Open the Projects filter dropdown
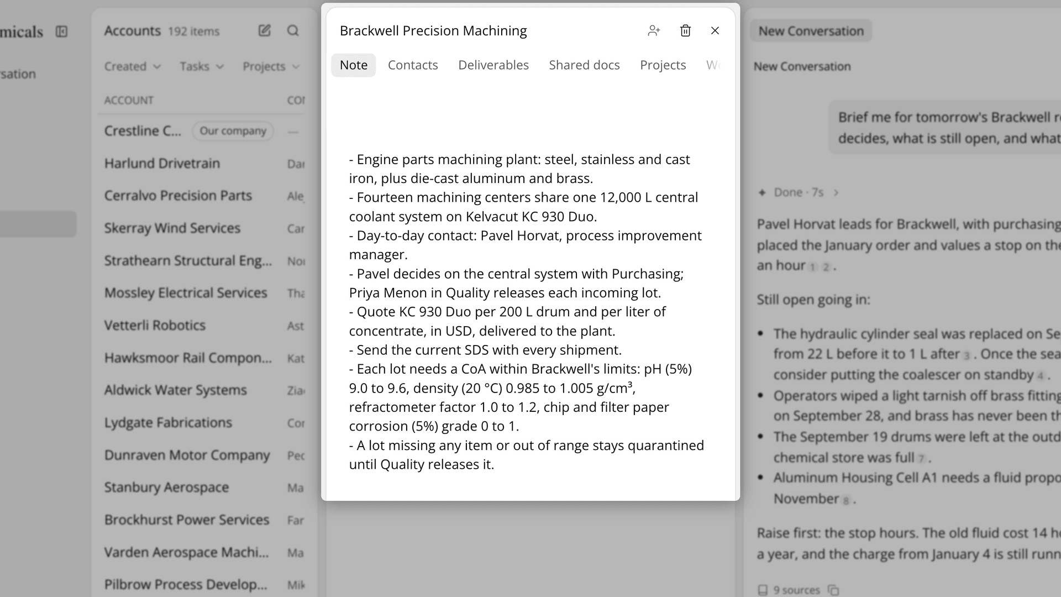This screenshot has height=597, width=1061. [271, 66]
